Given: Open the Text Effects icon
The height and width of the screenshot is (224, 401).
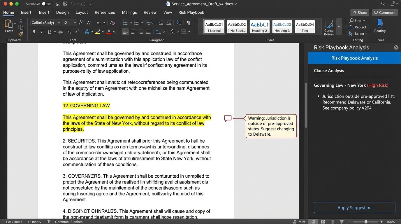Looking at the screenshot, I should coord(87,32).
